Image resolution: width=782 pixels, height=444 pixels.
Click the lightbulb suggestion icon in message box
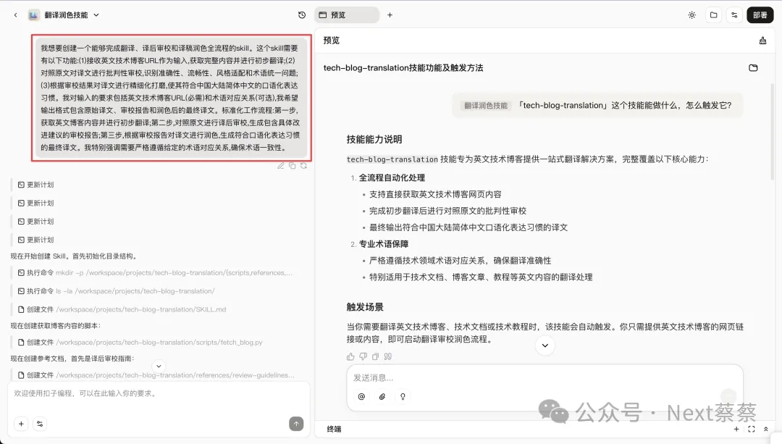(403, 397)
